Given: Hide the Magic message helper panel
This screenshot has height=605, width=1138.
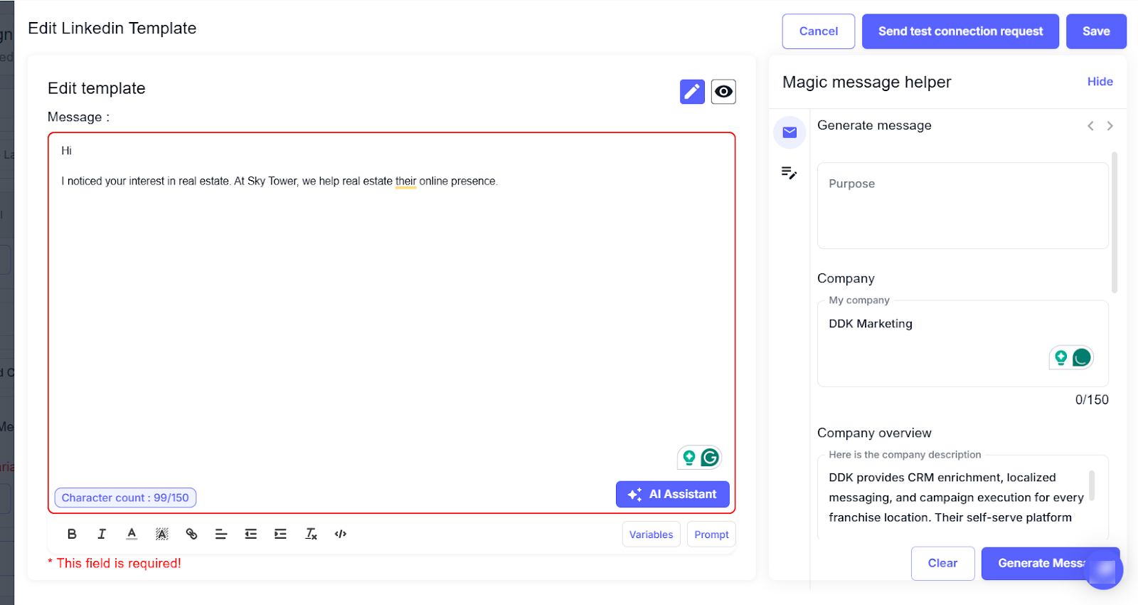Looking at the screenshot, I should (1100, 82).
